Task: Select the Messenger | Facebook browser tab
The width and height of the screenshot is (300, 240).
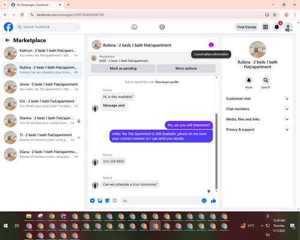Action: pos(37,5)
